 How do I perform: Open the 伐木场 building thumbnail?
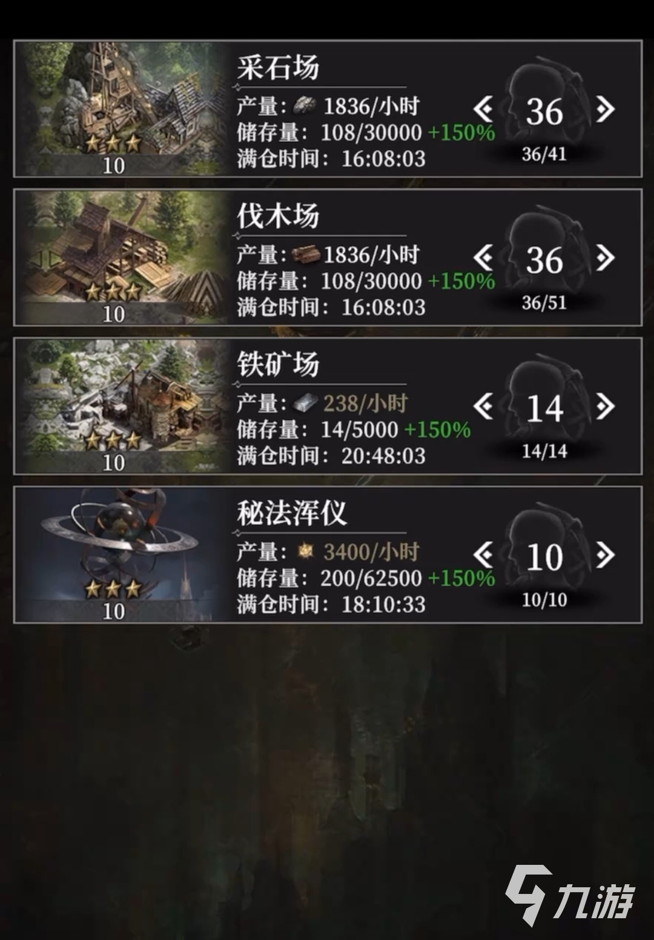(121, 257)
